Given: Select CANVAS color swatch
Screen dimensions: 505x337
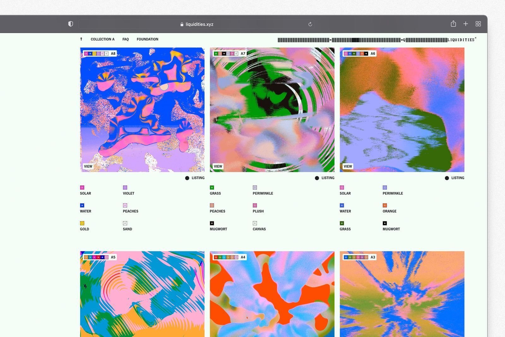Looking at the screenshot, I should [x=255, y=223].
